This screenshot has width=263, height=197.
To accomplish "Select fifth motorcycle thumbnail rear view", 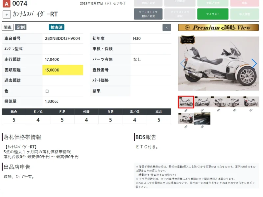I will pyautogui.click(x=251, y=102).
